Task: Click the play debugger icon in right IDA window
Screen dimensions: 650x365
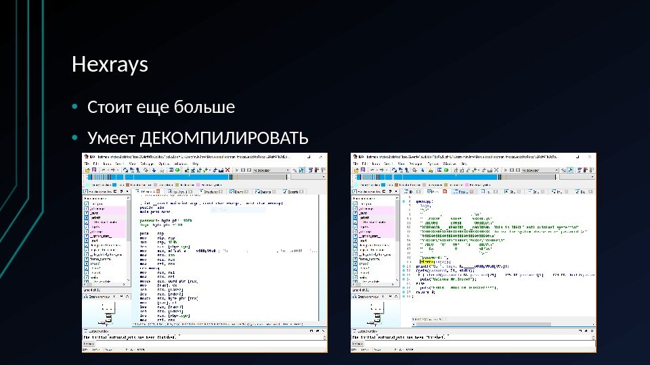Action: point(506,170)
